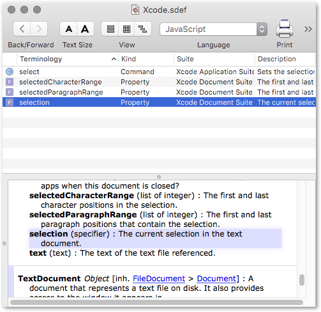Screen dimensions: 321x312
Task: Click the split-pane divider handle dot
Action: click(159, 177)
